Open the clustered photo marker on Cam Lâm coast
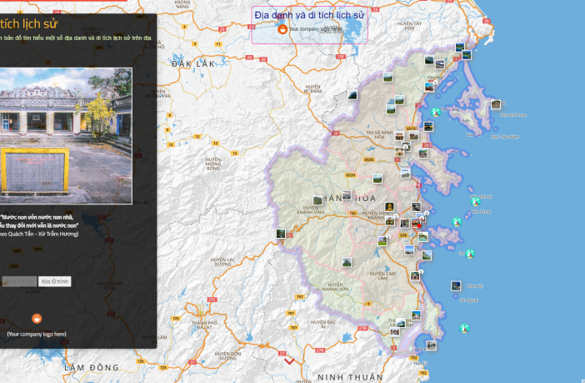The image size is (585, 383). click(415, 276)
